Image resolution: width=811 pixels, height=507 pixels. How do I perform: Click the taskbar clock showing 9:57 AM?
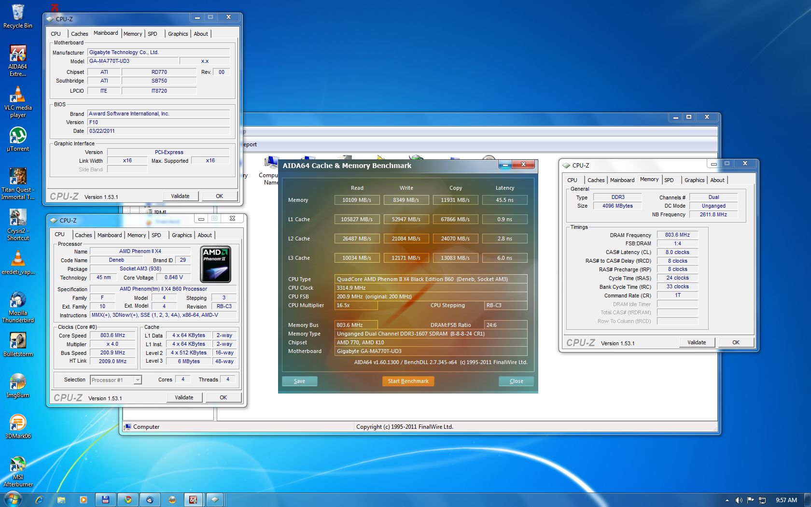(786, 500)
